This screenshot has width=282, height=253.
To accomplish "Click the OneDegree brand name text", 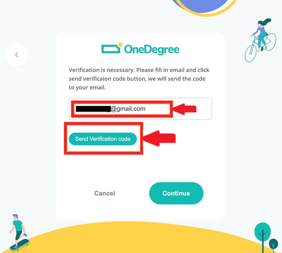I will [x=152, y=49].
